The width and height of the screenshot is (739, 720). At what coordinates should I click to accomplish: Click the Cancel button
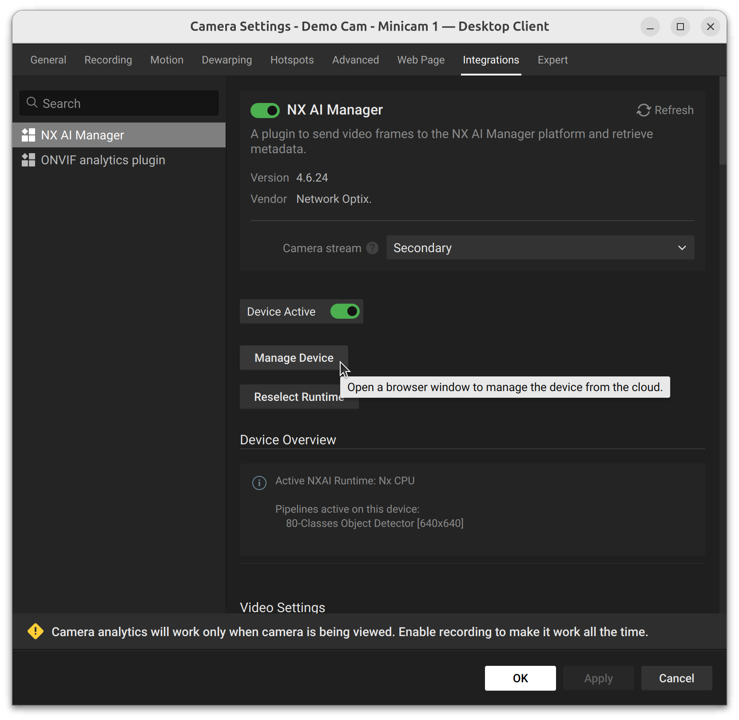pyautogui.click(x=676, y=678)
